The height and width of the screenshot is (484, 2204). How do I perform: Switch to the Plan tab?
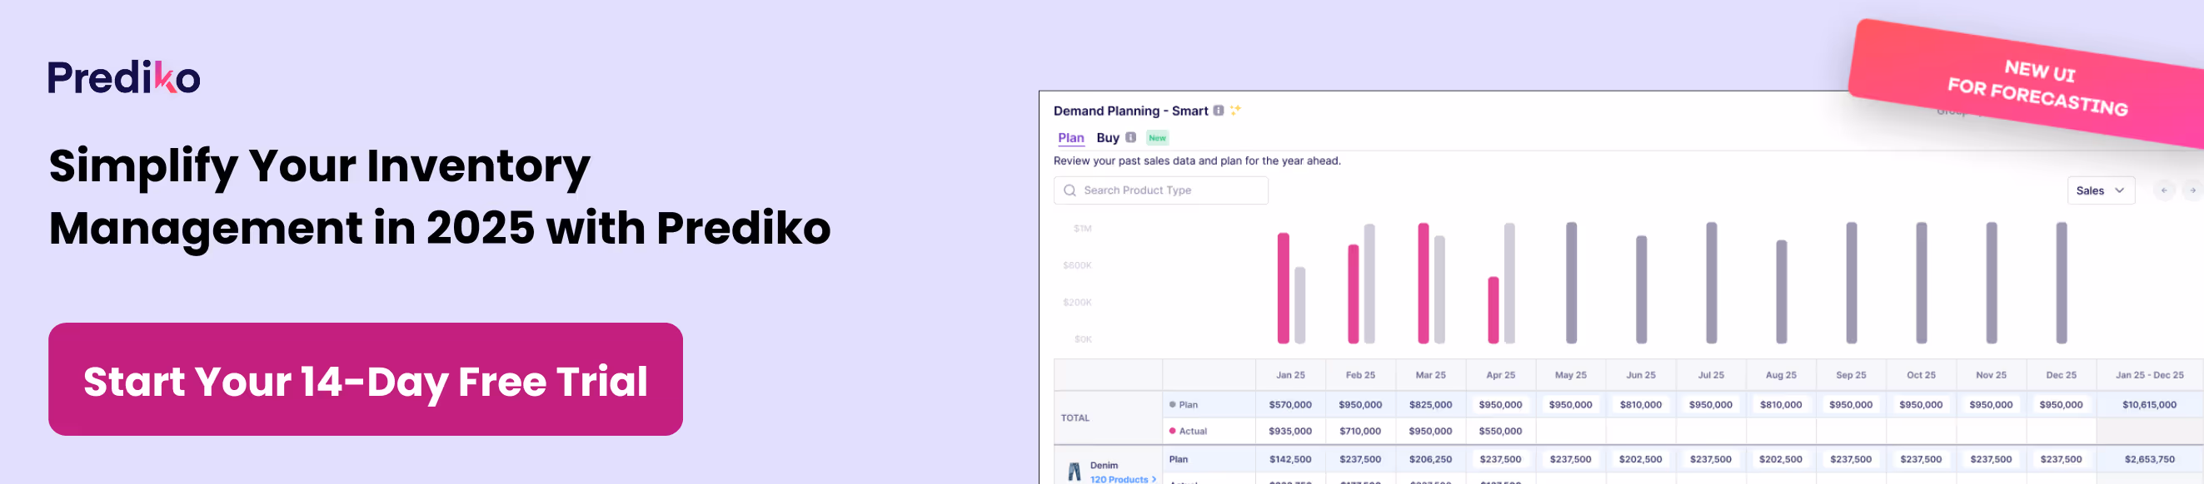pyautogui.click(x=1070, y=137)
